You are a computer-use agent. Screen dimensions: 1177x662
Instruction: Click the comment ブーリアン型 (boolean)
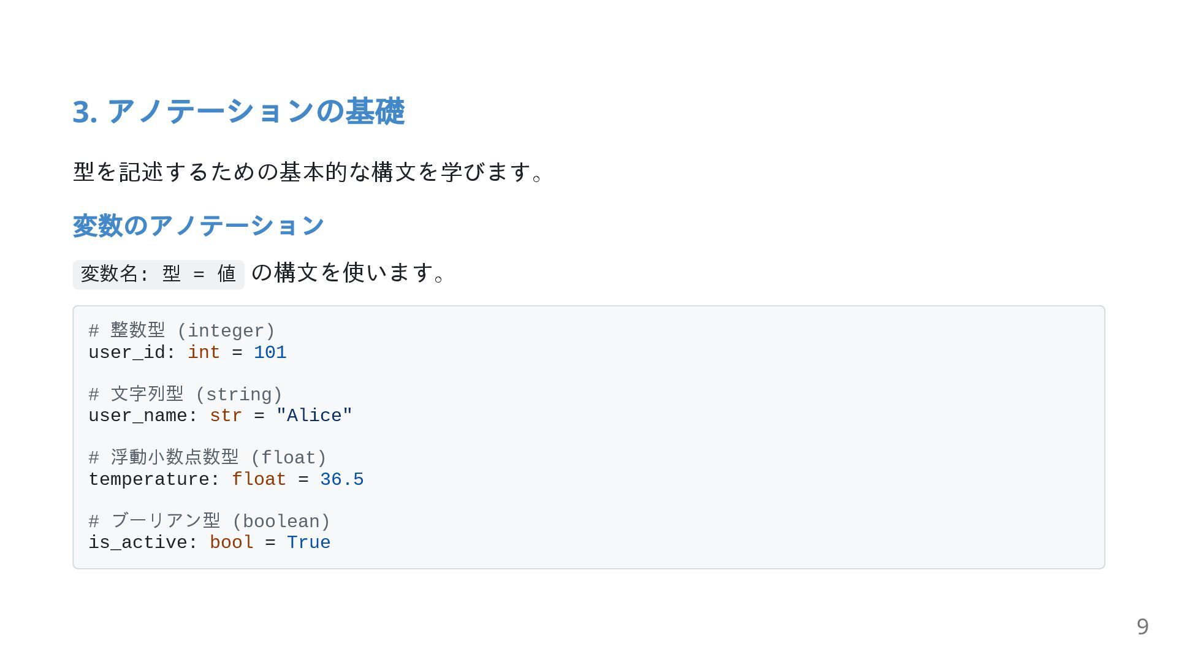click(210, 522)
